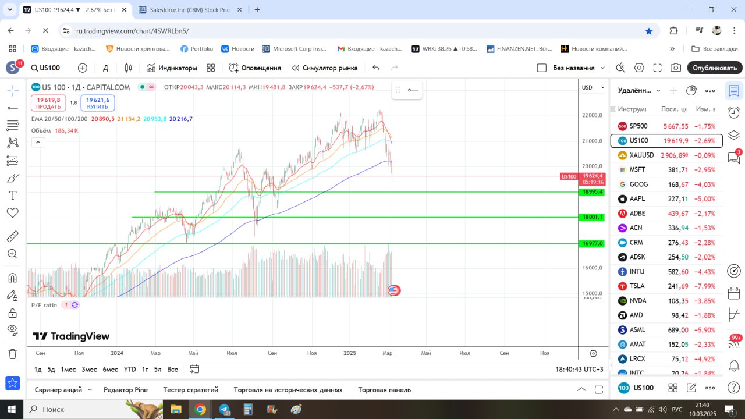This screenshot has width=745, height=419.
Task: Lock all drawing tools
Action: click(12, 313)
